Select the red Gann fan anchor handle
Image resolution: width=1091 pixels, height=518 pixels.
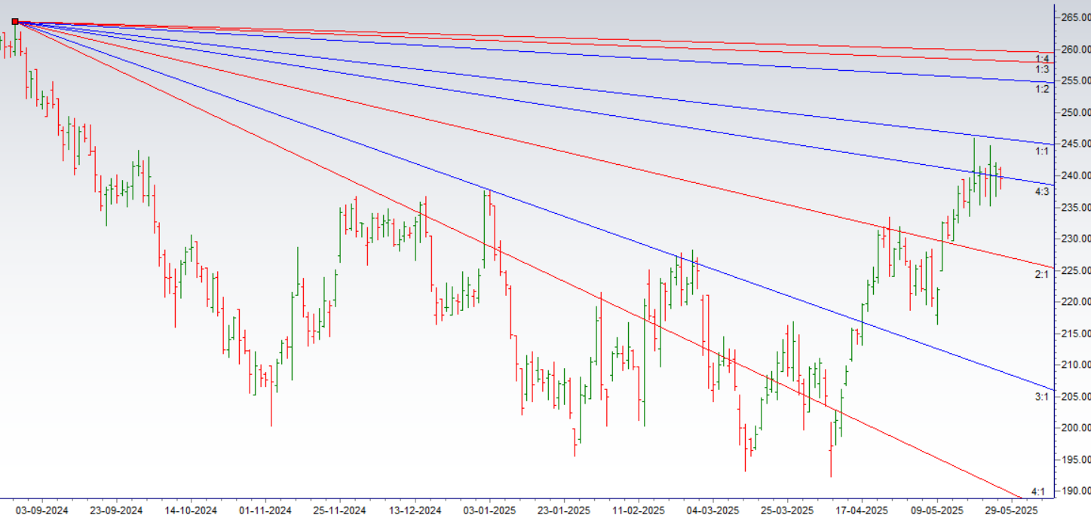(15, 21)
